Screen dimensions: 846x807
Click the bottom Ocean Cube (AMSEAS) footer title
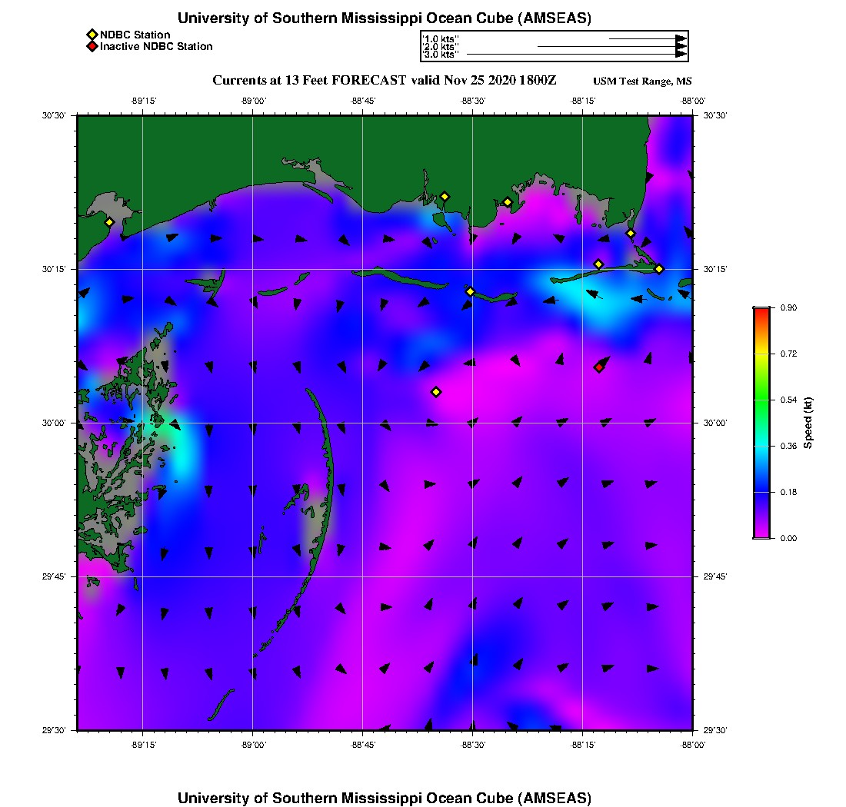385,798
